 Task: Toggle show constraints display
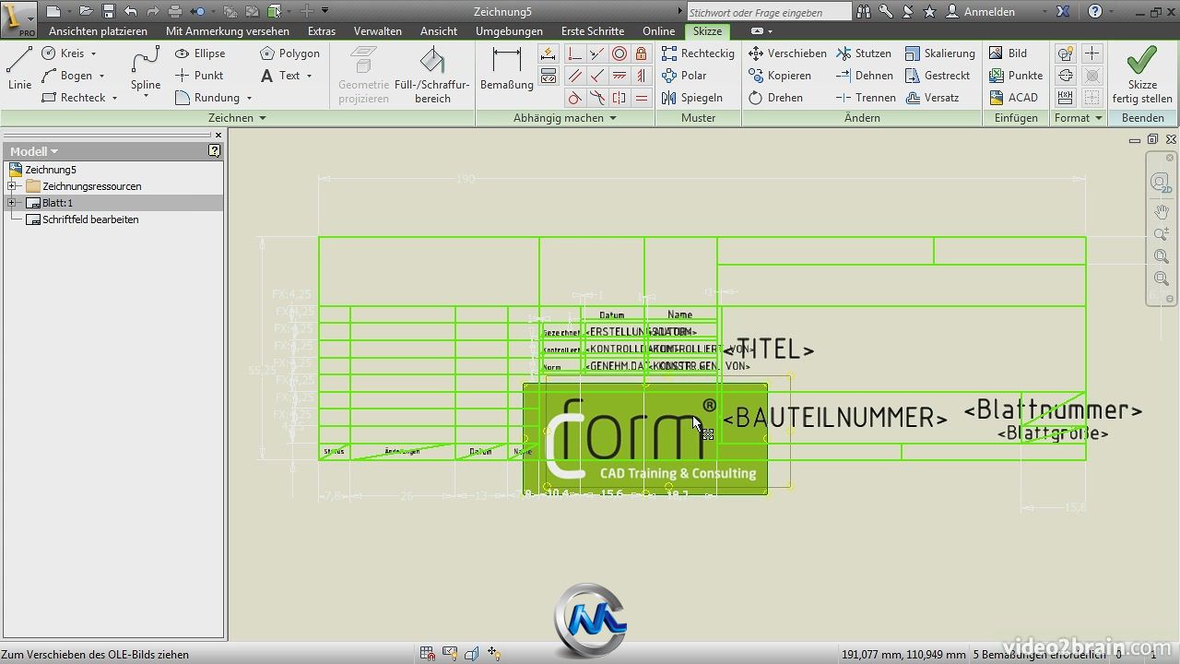[549, 76]
